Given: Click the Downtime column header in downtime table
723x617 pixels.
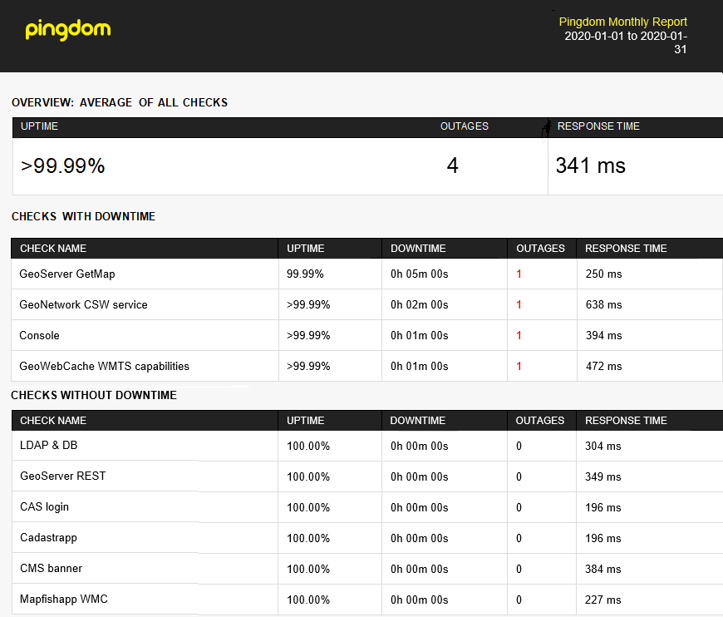Looking at the screenshot, I should [x=418, y=249].
